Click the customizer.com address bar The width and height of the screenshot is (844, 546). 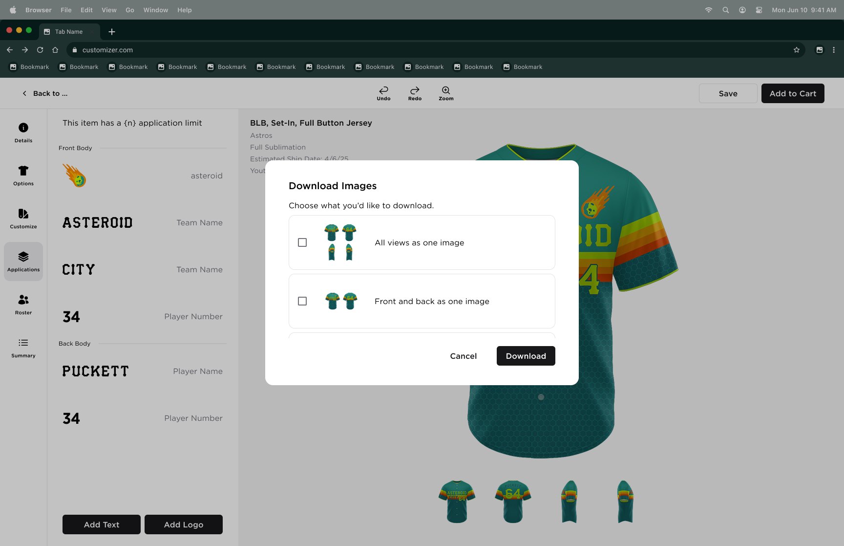coord(435,50)
